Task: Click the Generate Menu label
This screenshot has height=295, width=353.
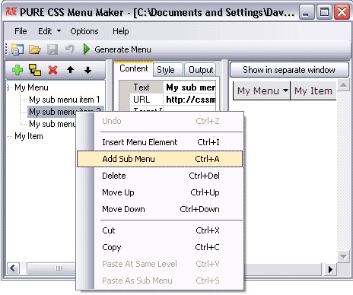Action: pyautogui.click(x=122, y=49)
